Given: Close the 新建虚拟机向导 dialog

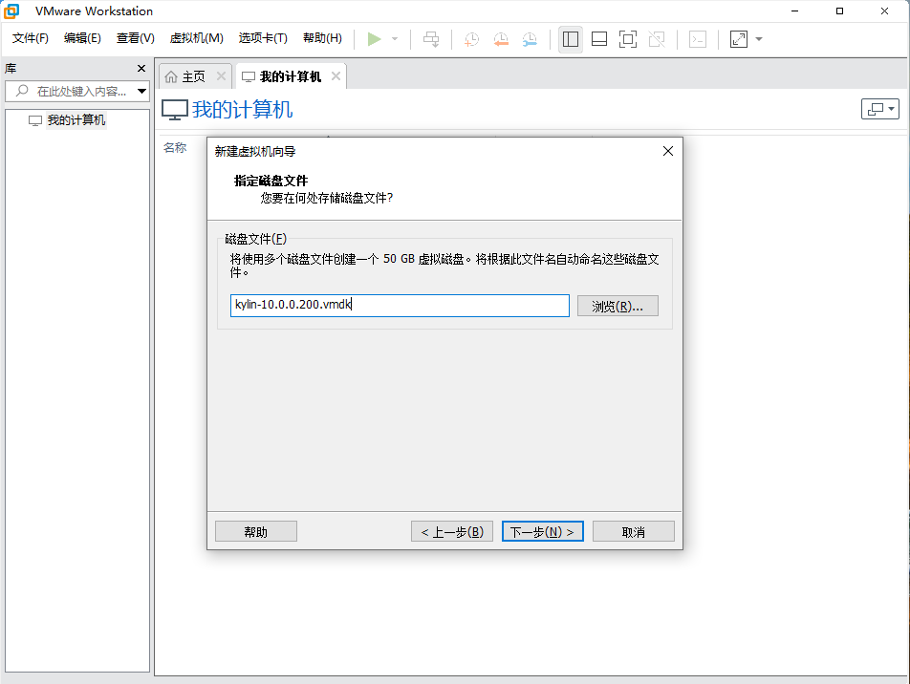Looking at the screenshot, I should click(x=668, y=152).
